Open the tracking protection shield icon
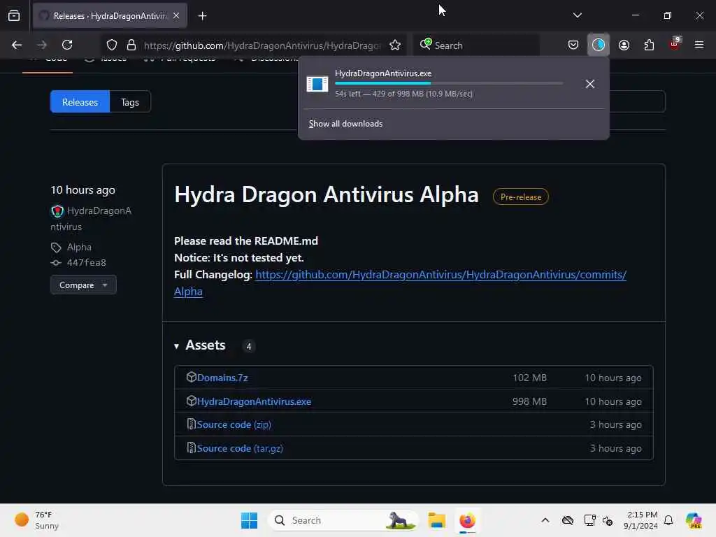 tap(112, 45)
